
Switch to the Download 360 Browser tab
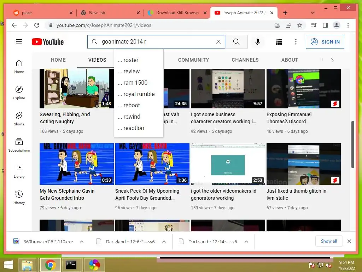pos(177,13)
